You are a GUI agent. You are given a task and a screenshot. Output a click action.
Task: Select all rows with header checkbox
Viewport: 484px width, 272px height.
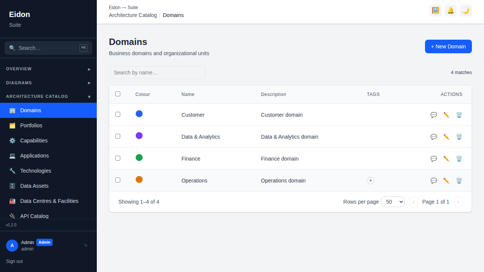(x=118, y=94)
